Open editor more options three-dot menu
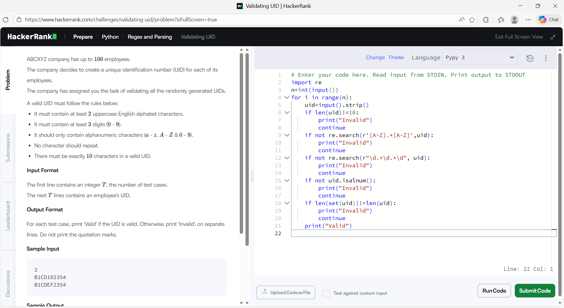Screen dimensions: 564x308 tap(546, 58)
